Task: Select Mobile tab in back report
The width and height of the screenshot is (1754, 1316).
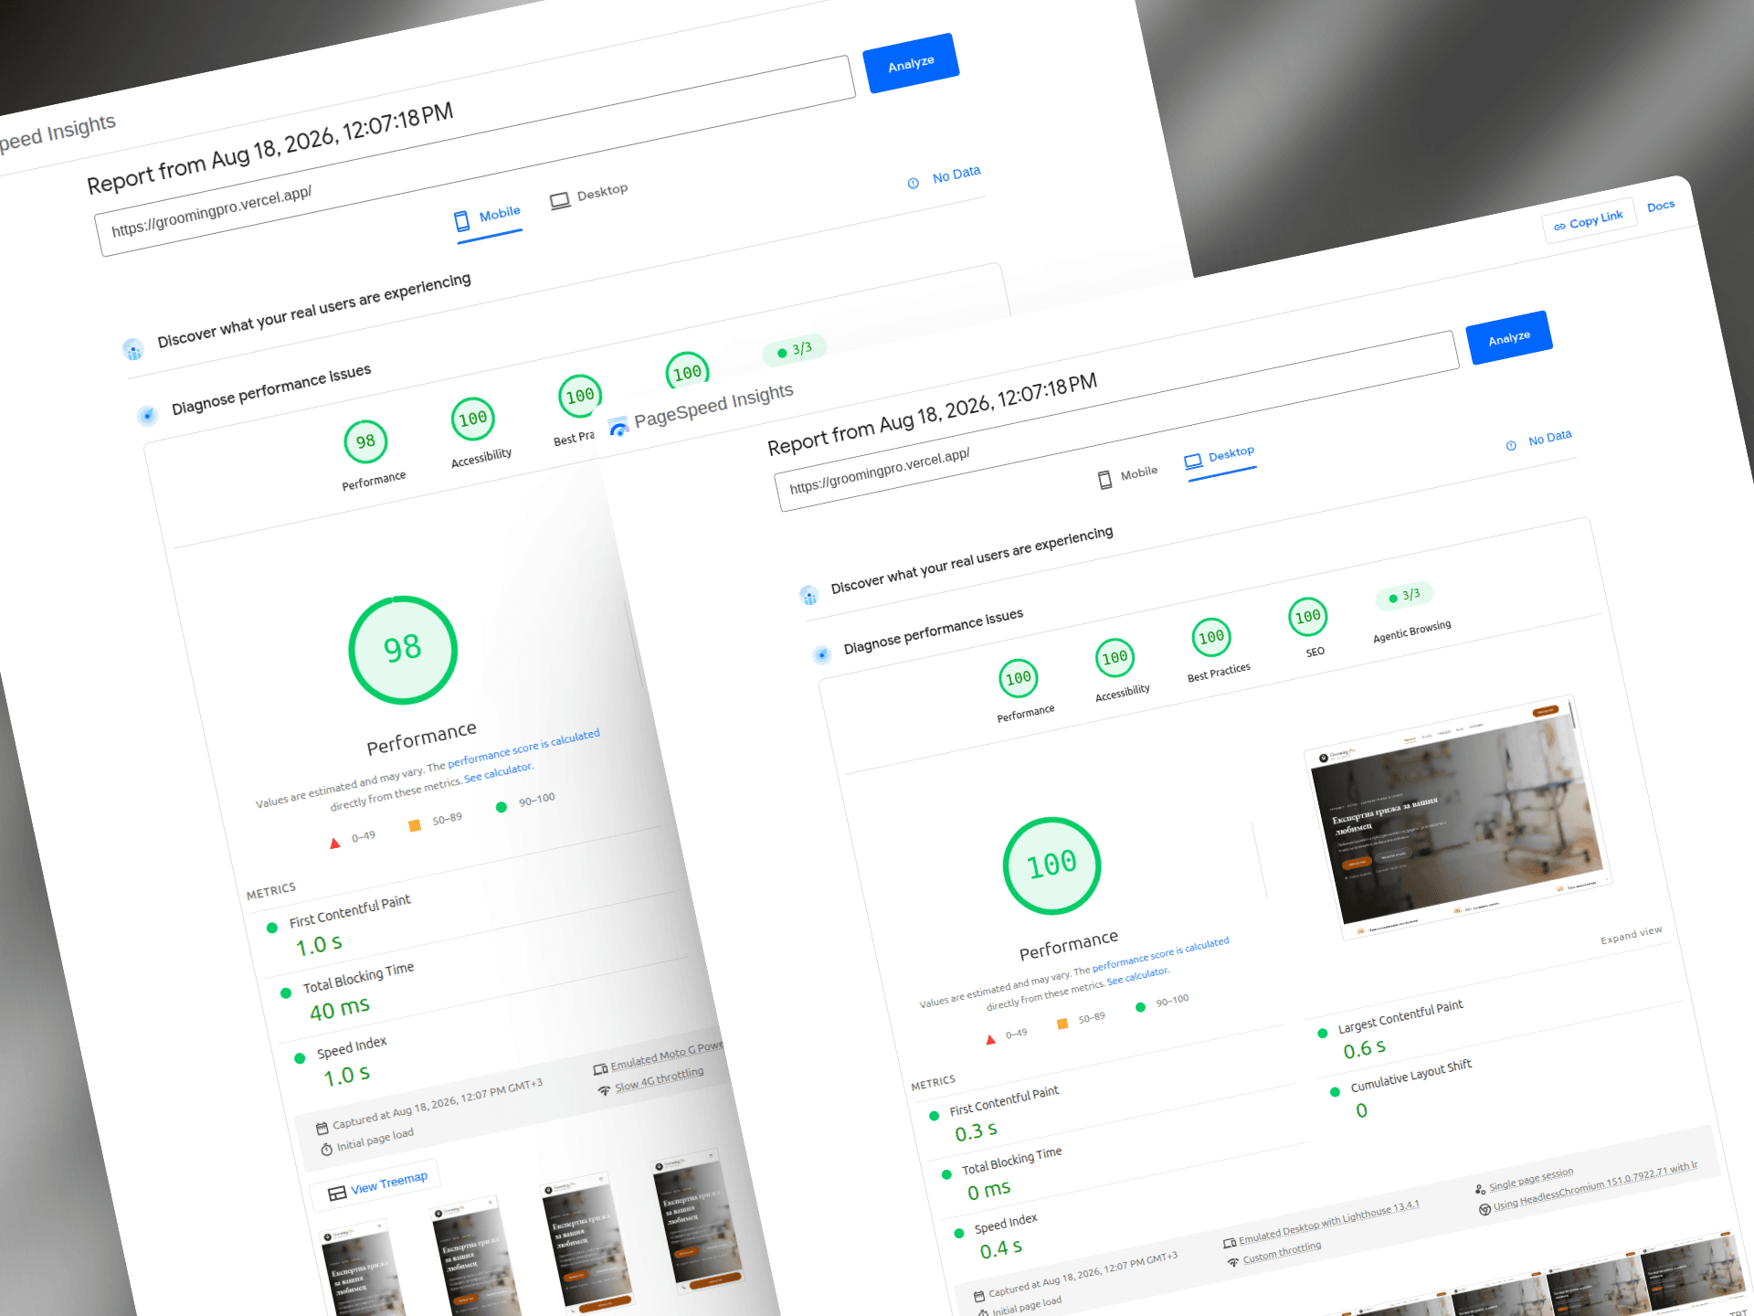Action: (x=488, y=217)
